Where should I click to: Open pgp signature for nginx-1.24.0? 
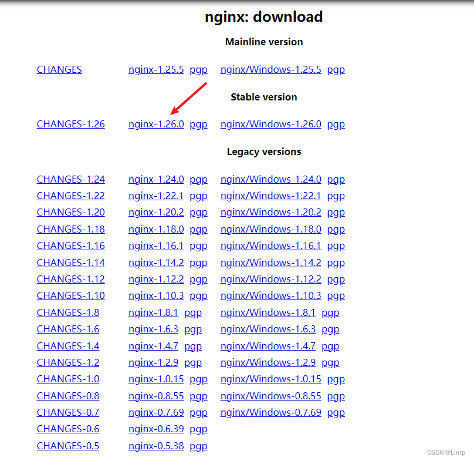(x=199, y=180)
